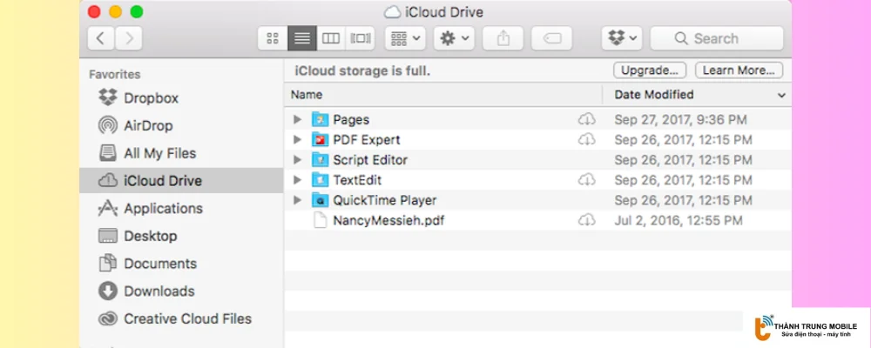Switch to list view
Image resolution: width=871 pixels, height=348 pixels.
point(302,38)
